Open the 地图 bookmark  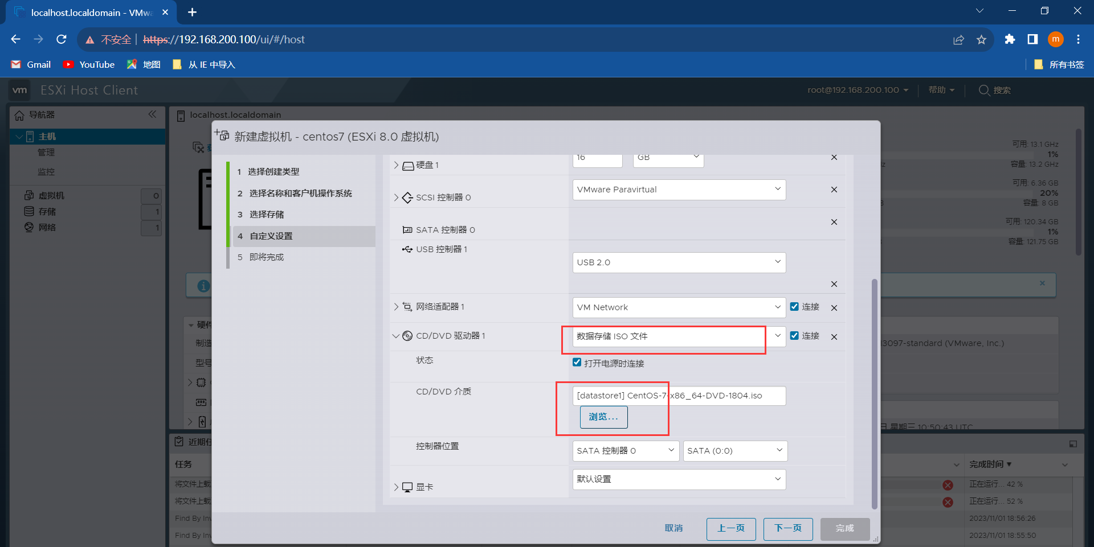(x=144, y=65)
